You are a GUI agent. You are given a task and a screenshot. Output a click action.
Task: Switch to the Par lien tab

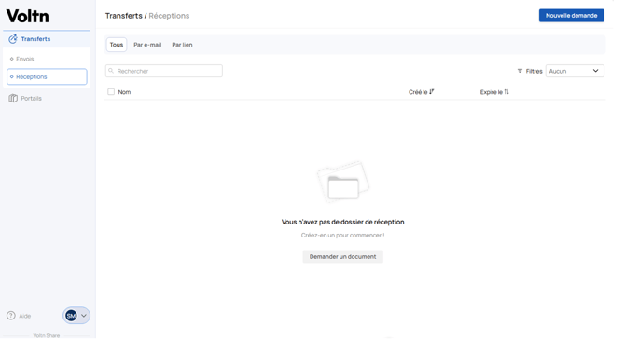182,45
